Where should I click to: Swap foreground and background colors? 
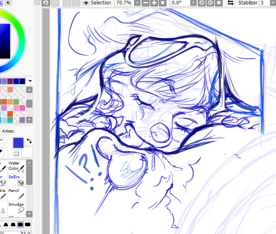click(29, 141)
